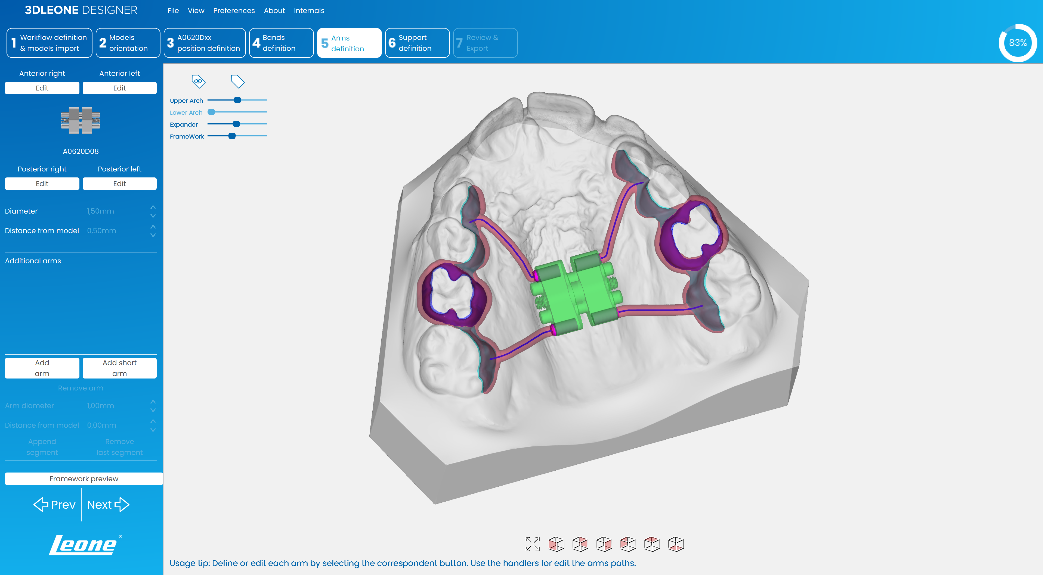Click the Prev arrow button

pyautogui.click(x=54, y=505)
